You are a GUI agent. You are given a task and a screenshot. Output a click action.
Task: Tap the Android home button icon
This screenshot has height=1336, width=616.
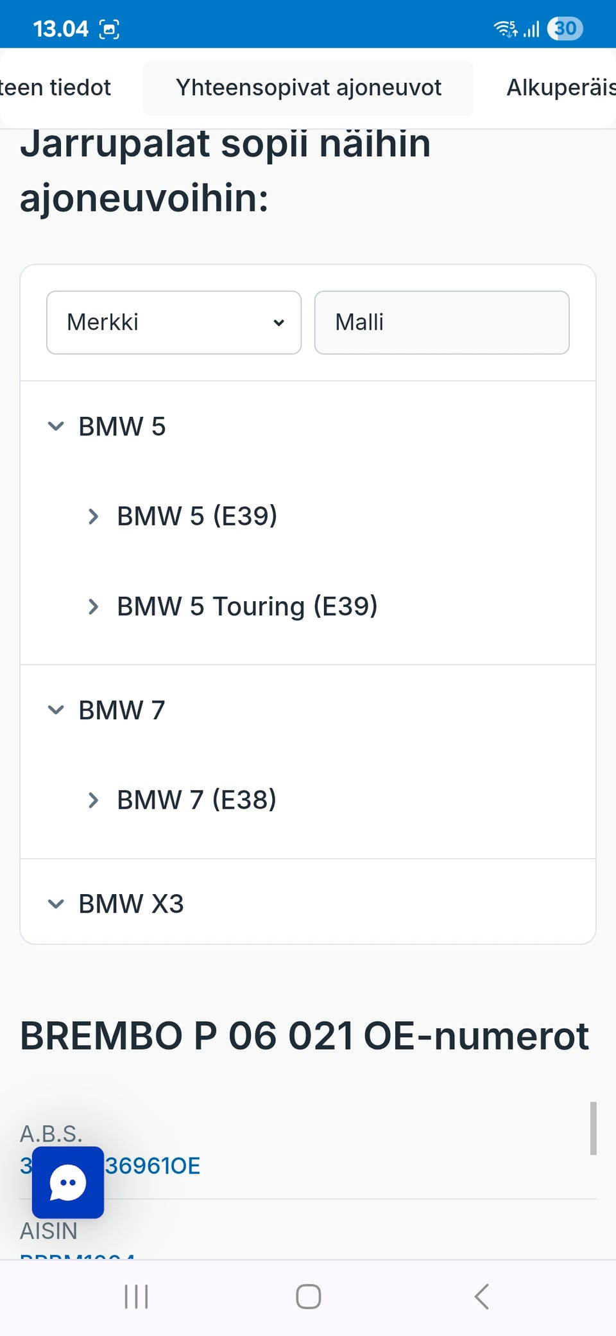coord(308,1296)
